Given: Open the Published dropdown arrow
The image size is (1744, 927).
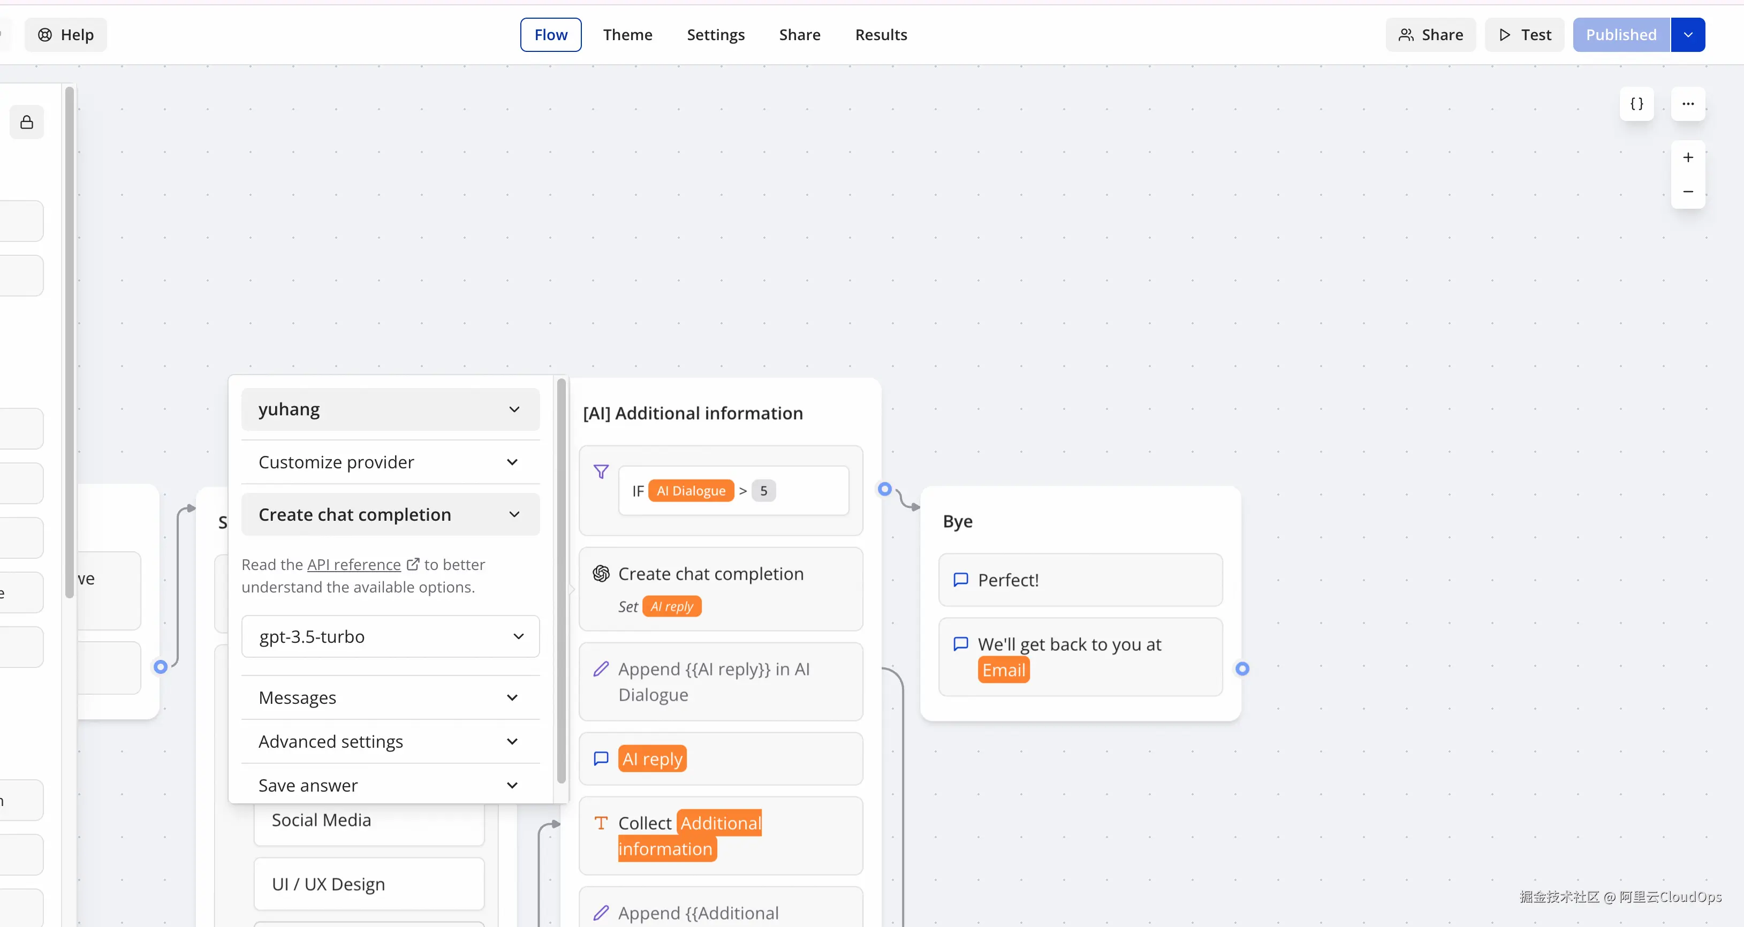Looking at the screenshot, I should 1688,35.
